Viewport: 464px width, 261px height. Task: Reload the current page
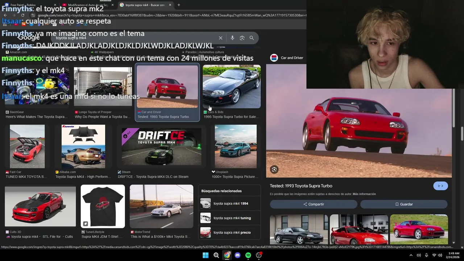coord(22,15)
